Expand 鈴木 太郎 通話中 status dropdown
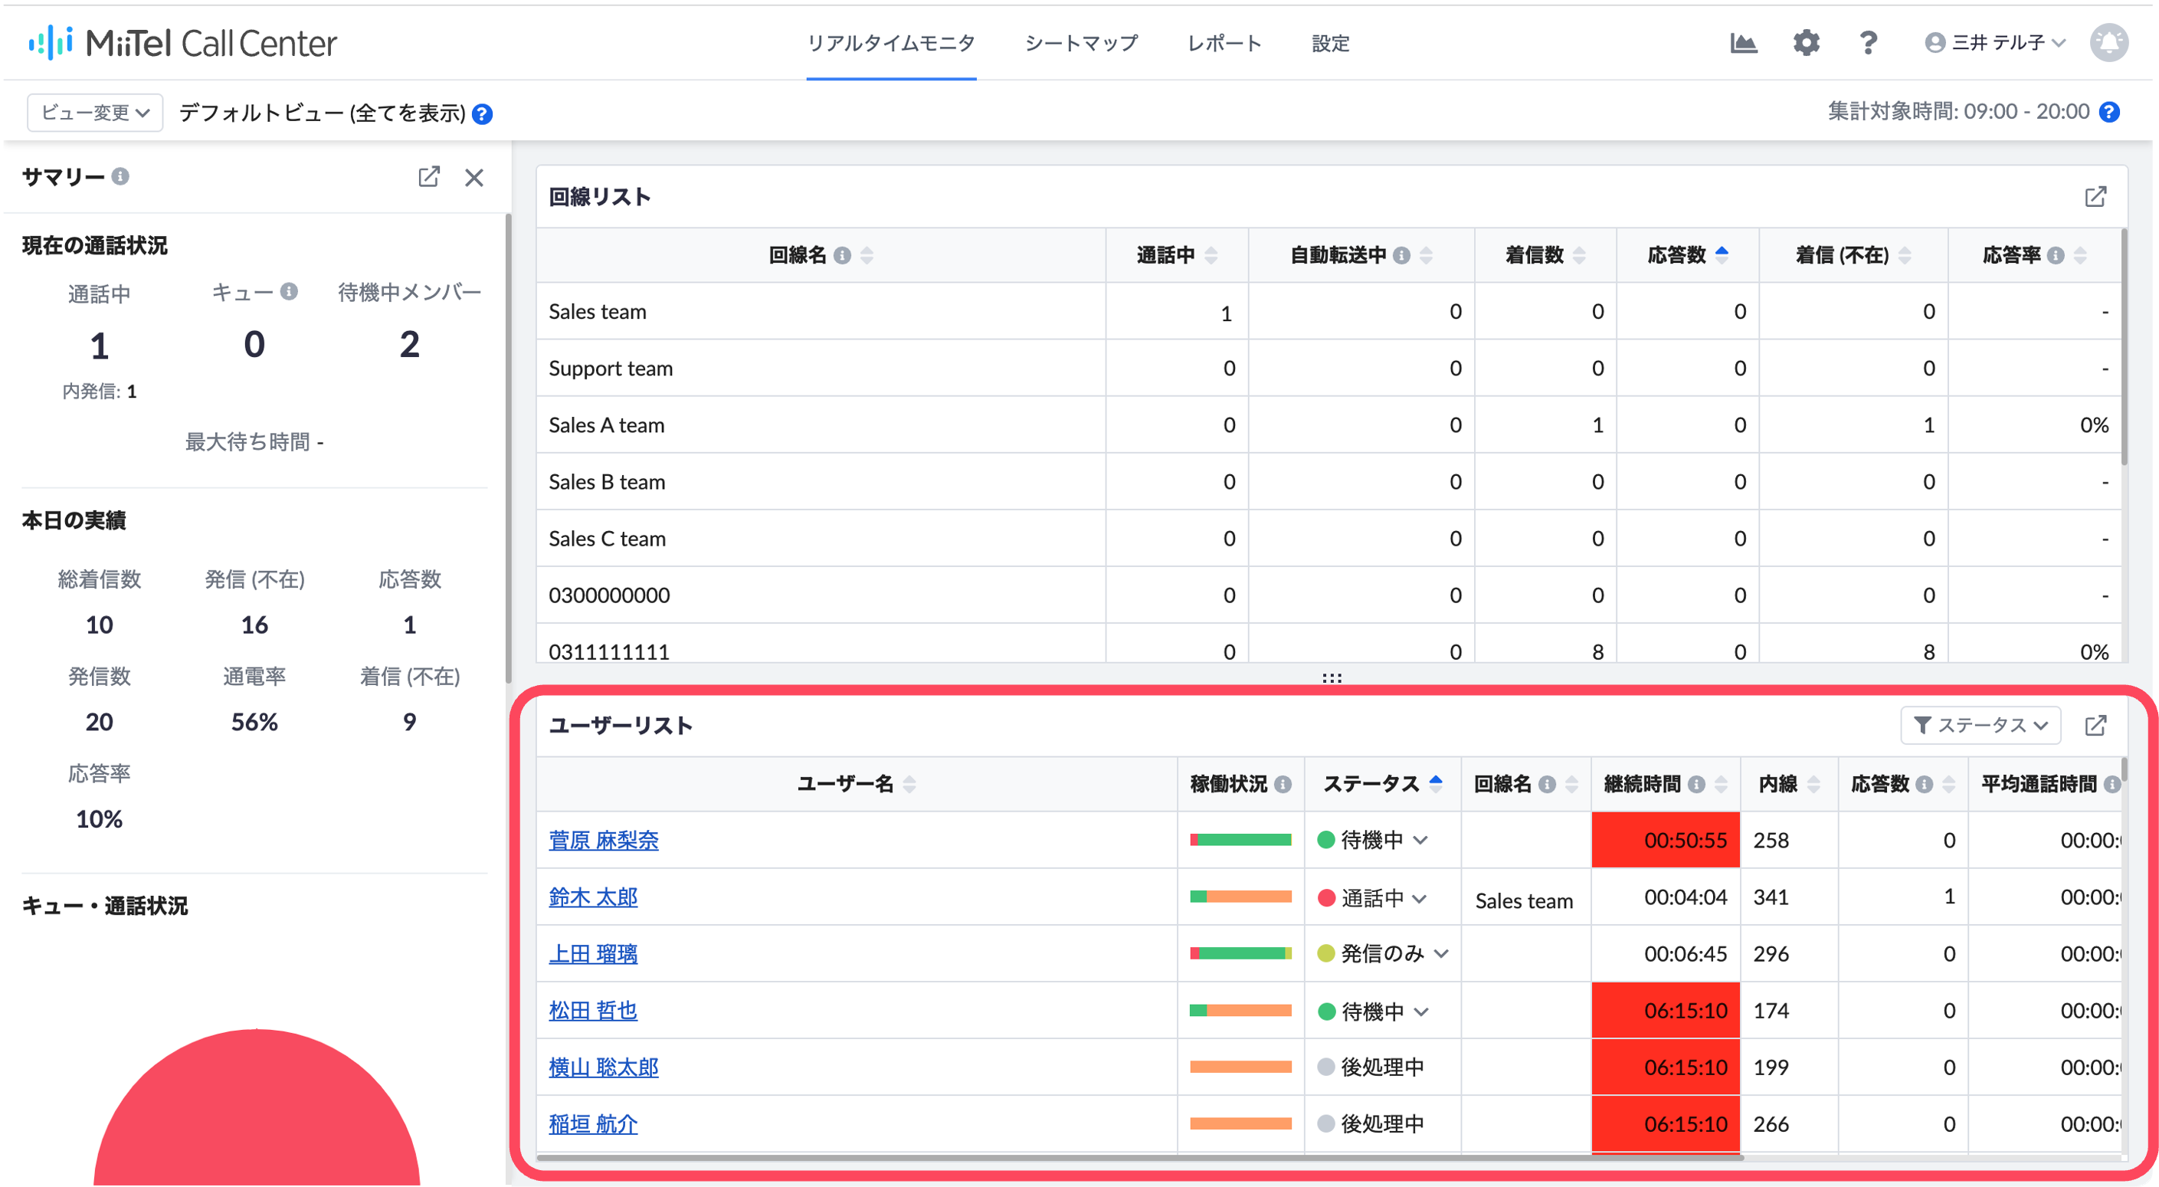Viewport: 2159px width, 1187px height. [1418, 899]
